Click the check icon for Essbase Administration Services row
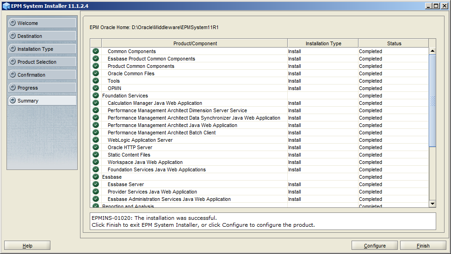Image resolution: width=451 pixels, height=254 pixels. tap(96, 199)
